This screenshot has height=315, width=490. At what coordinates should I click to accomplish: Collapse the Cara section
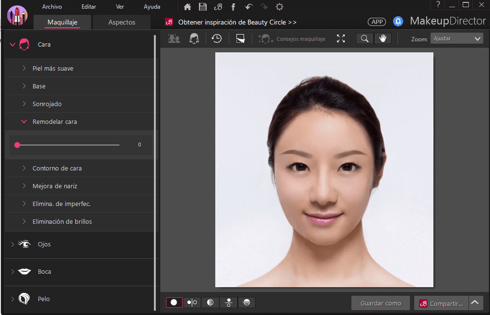[12, 45]
